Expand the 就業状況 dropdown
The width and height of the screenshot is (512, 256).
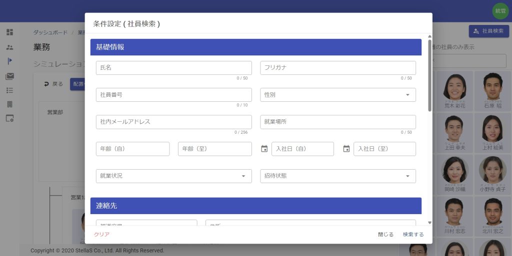coord(173,176)
